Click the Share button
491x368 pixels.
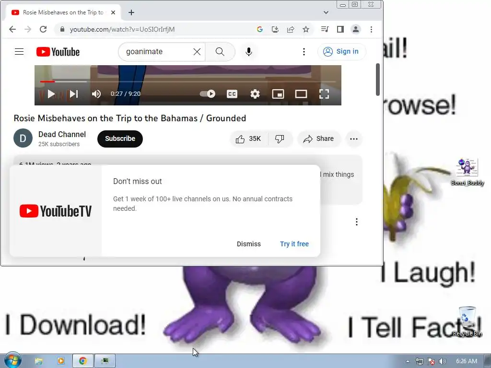(x=319, y=139)
